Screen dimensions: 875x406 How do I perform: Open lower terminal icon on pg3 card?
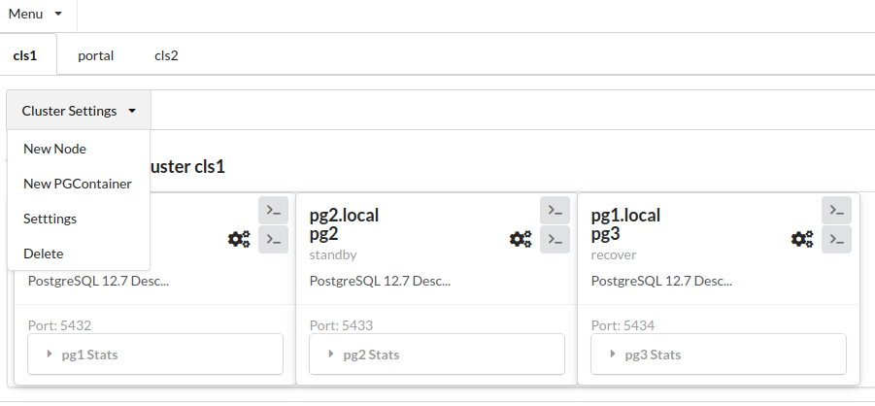pyautogui.click(x=836, y=240)
